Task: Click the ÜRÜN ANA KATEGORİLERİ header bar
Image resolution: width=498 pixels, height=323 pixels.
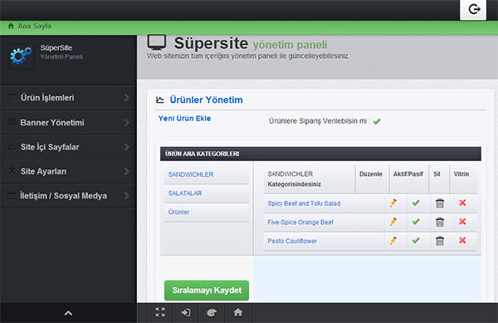Action: (x=320, y=154)
